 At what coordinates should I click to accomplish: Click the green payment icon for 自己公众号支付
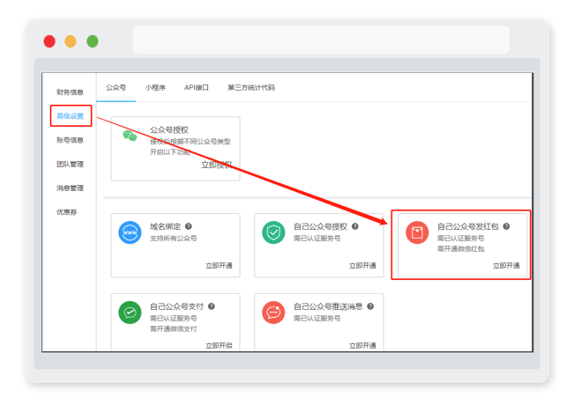tap(130, 313)
